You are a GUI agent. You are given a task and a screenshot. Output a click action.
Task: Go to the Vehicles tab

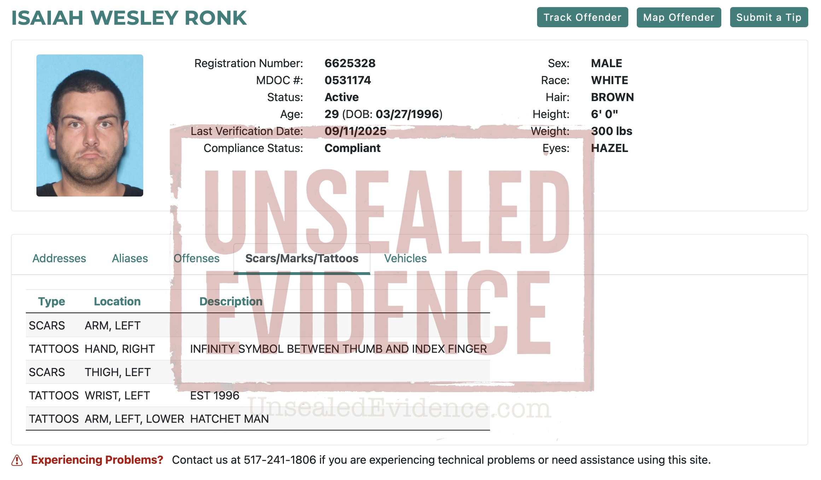coord(405,258)
